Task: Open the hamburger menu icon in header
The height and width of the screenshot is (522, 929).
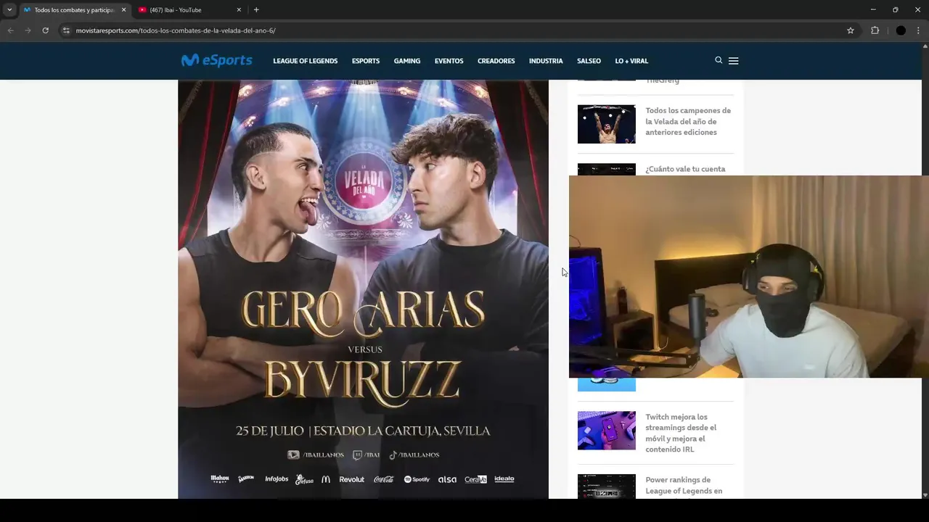Action: [x=733, y=61]
